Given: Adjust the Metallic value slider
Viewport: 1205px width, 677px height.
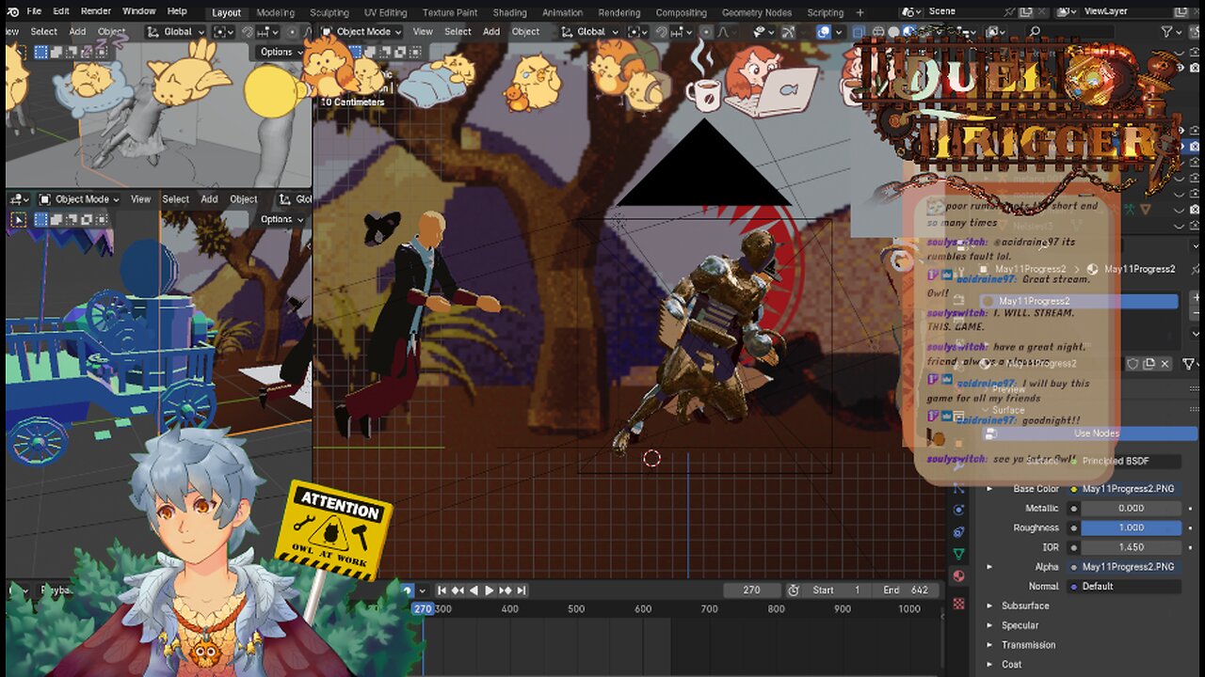Looking at the screenshot, I should pyautogui.click(x=1132, y=508).
